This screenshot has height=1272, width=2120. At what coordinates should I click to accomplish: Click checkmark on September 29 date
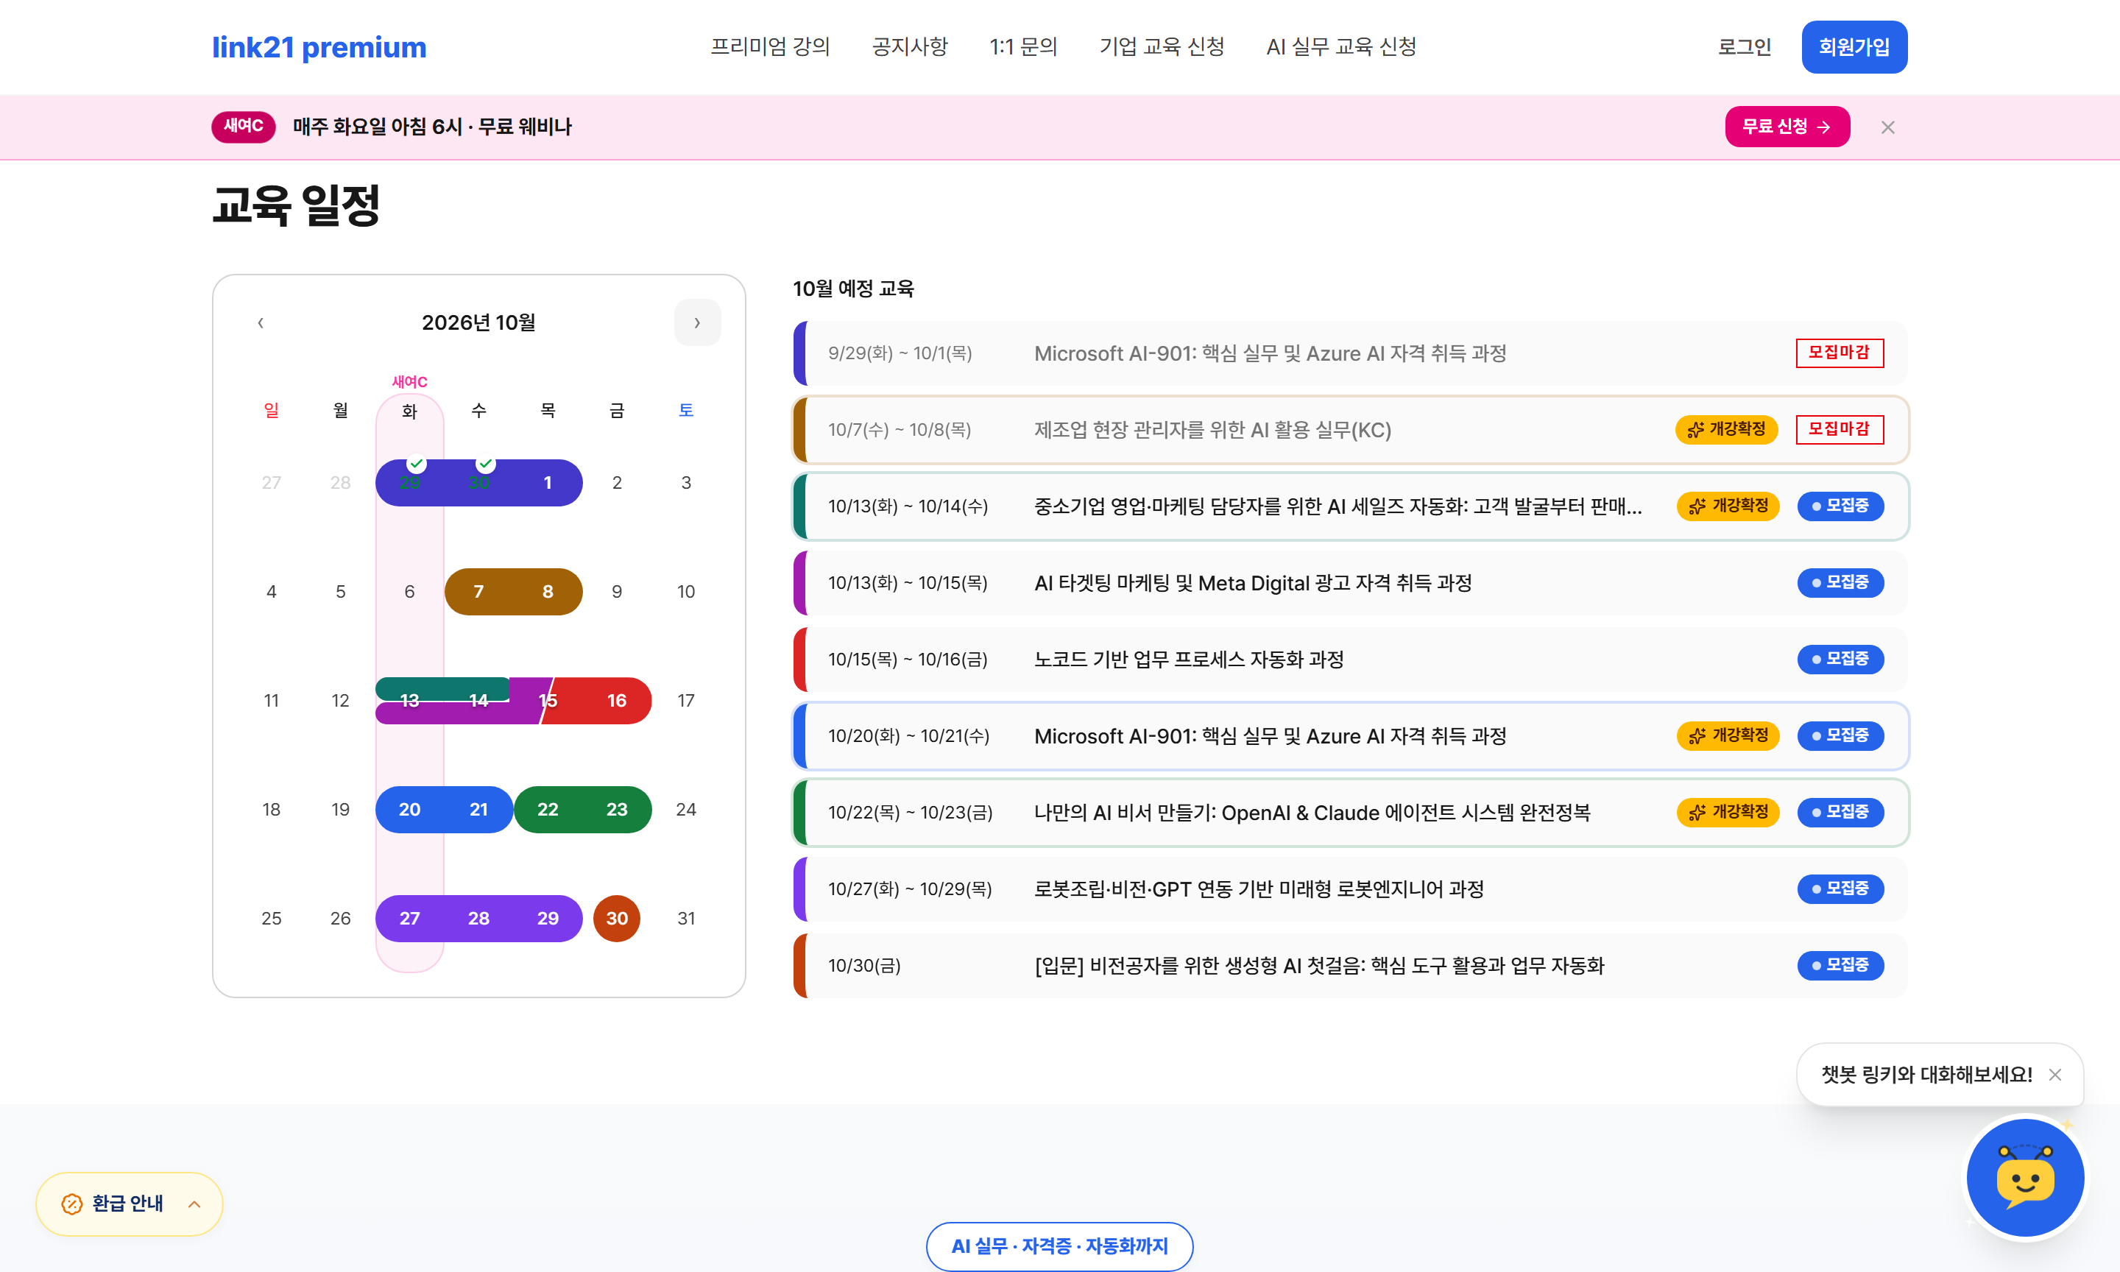(x=417, y=464)
